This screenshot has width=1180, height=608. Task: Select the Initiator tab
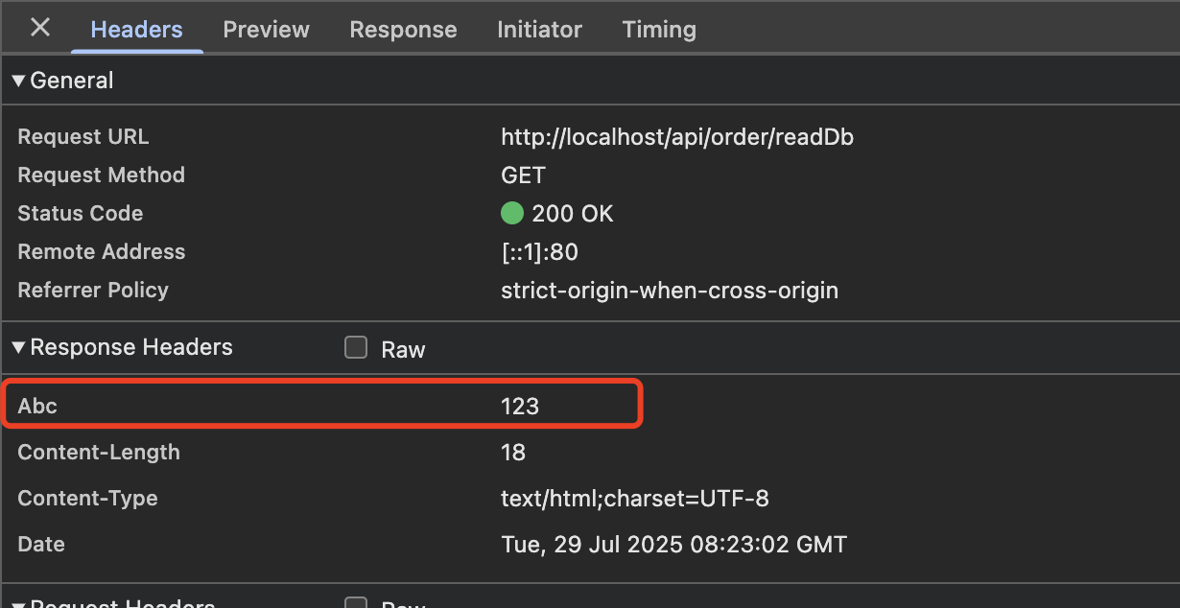pos(539,30)
